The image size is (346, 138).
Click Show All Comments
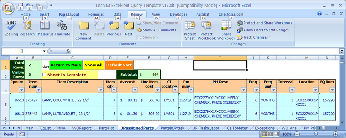pos(156,30)
